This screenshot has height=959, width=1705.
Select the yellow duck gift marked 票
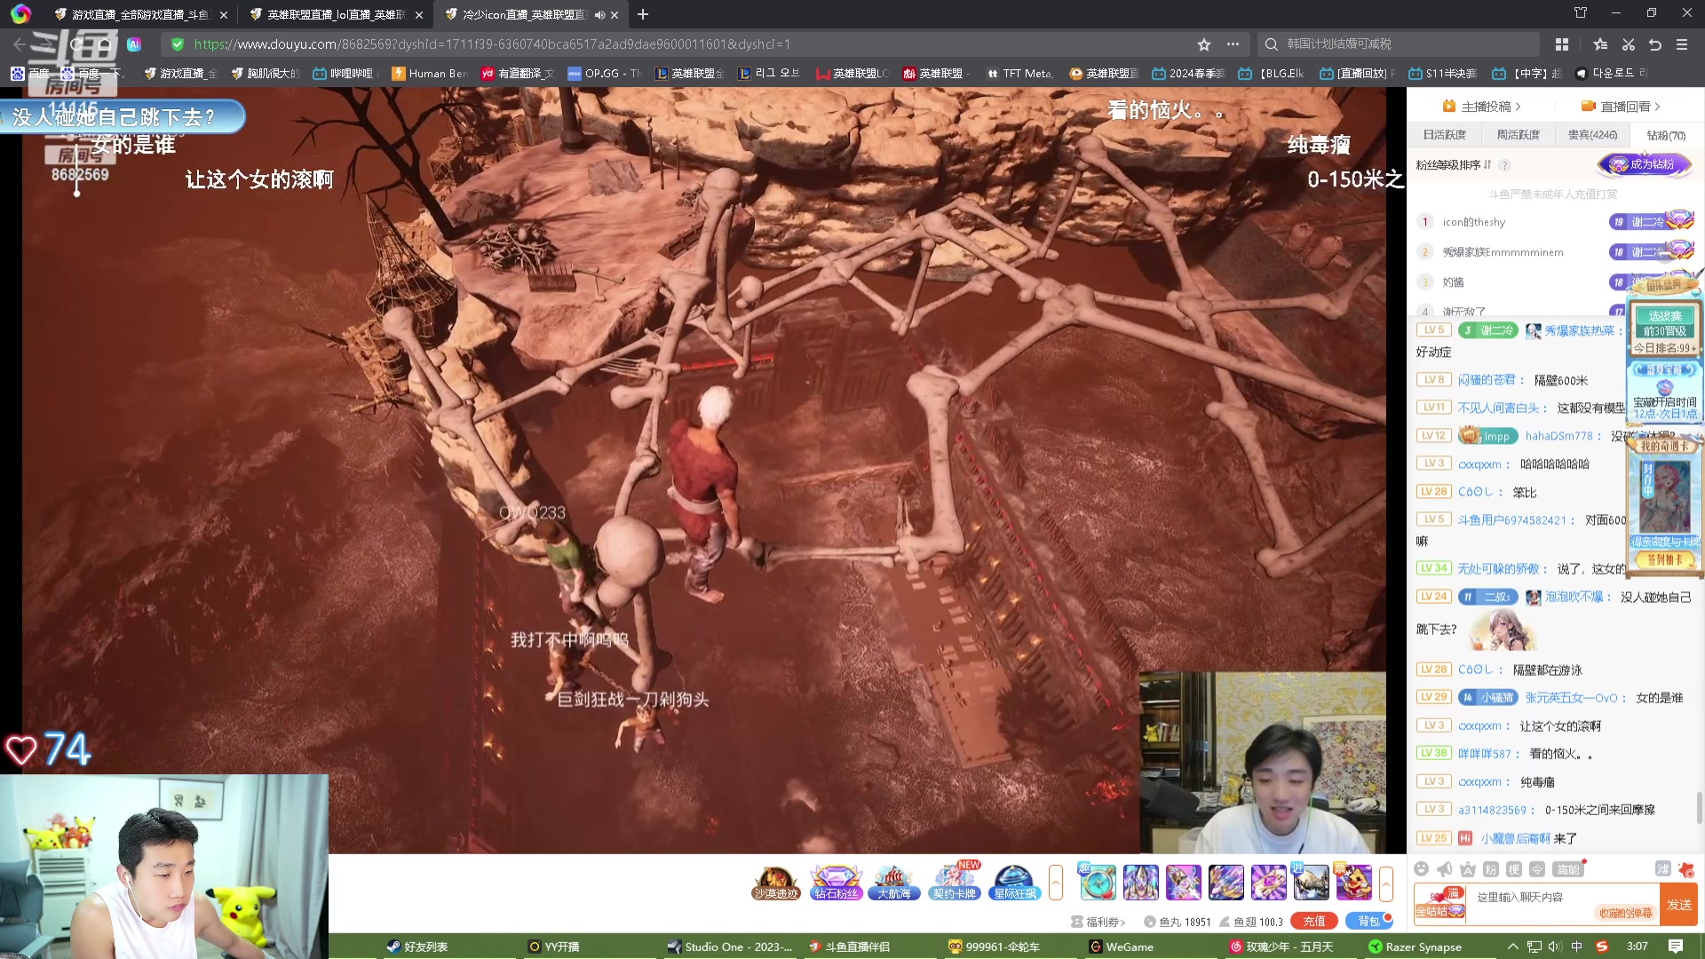pos(1353,882)
